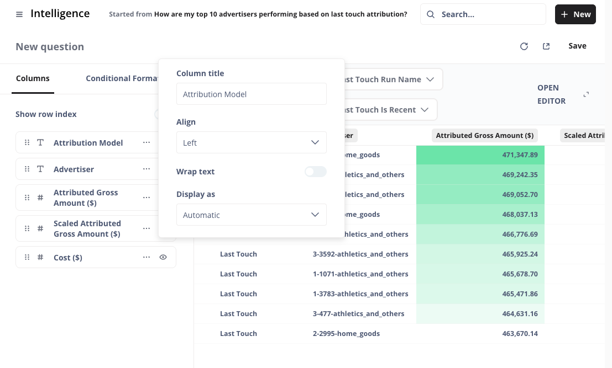Screen dimensions: 612x368
Task: Click the green 471,347.89 highlighted cell
Action: pyautogui.click(x=480, y=155)
